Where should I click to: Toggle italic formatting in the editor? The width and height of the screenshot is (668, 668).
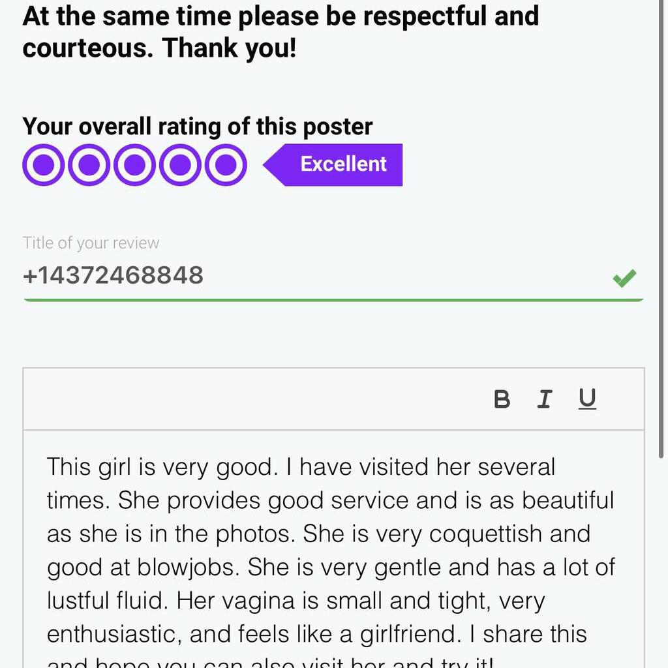544,399
